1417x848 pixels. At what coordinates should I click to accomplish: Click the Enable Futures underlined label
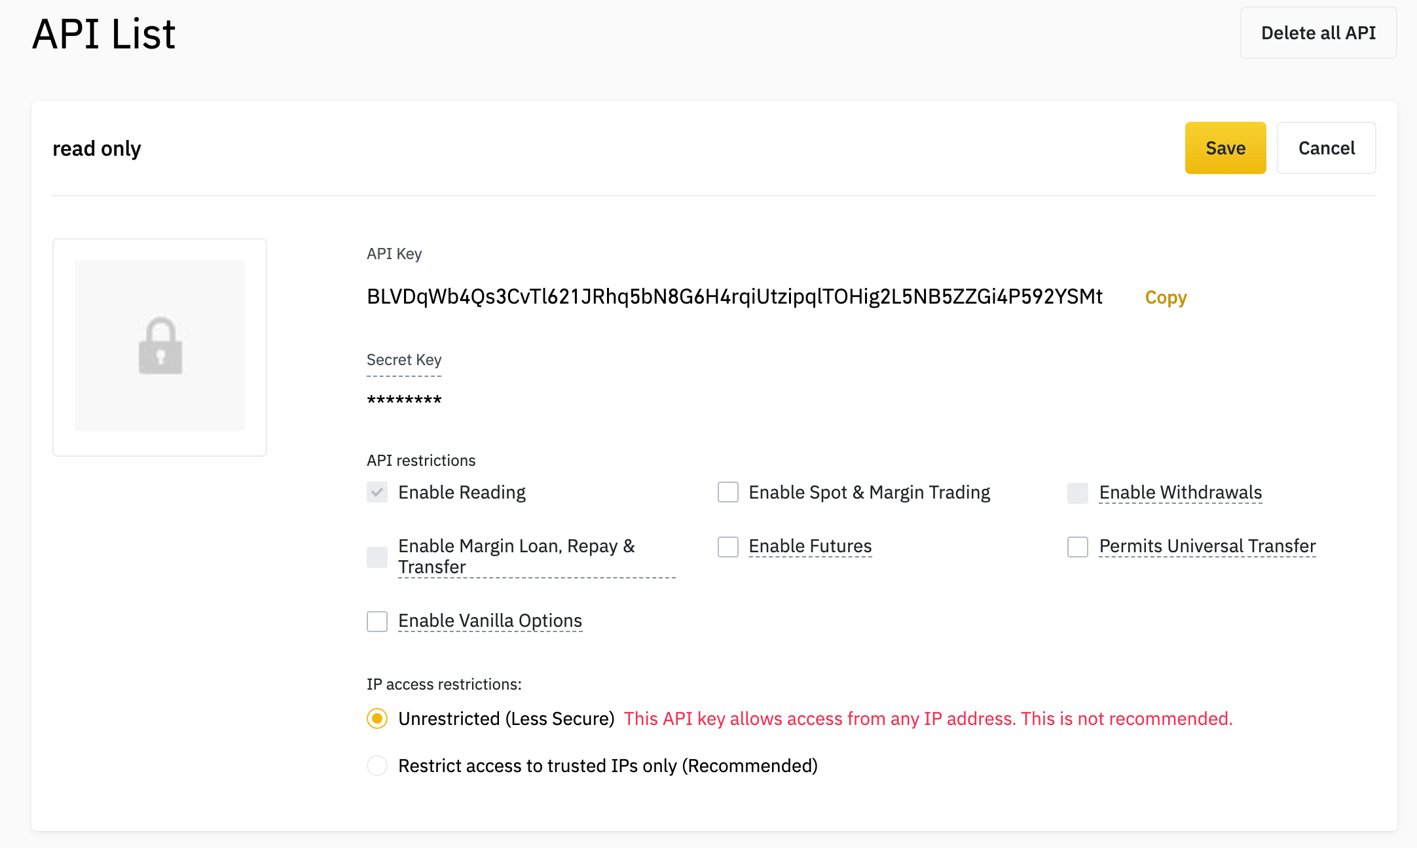pyautogui.click(x=810, y=546)
